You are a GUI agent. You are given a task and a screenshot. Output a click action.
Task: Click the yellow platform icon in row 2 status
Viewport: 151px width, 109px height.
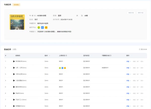tap(65, 68)
